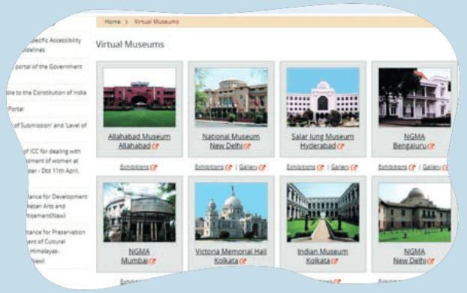Open sidebar link about Constitution of India
Image resolution: width=467 pixels, height=293 pixels.
click(47, 92)
